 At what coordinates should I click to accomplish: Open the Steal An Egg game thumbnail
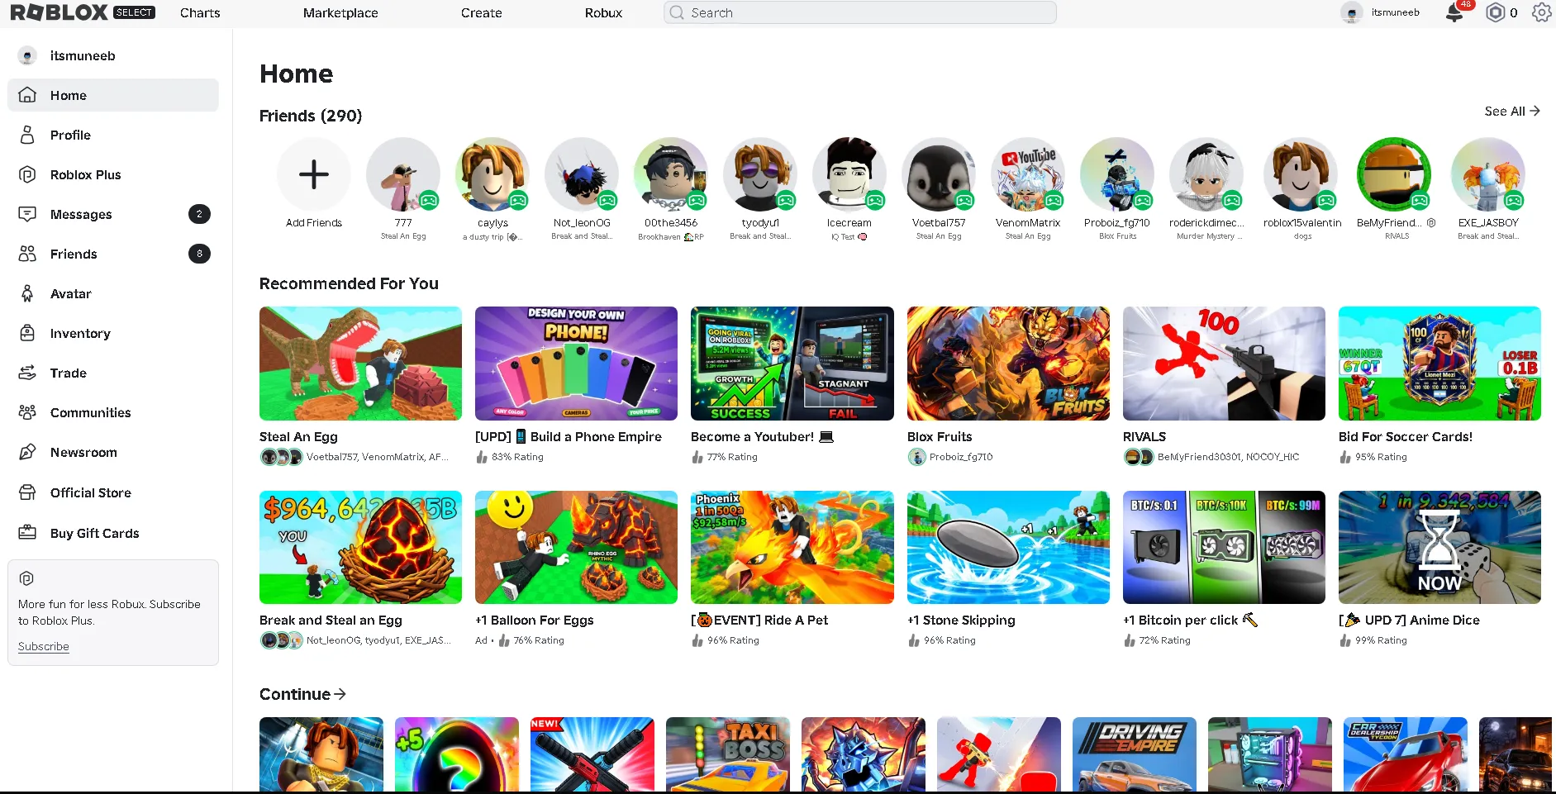tap(360, 364)
